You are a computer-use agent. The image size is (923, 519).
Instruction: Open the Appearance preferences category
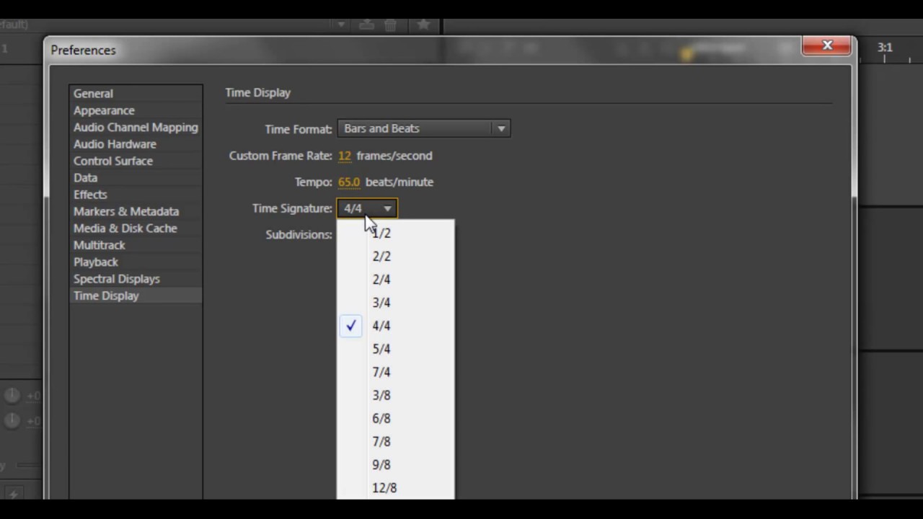136,110
